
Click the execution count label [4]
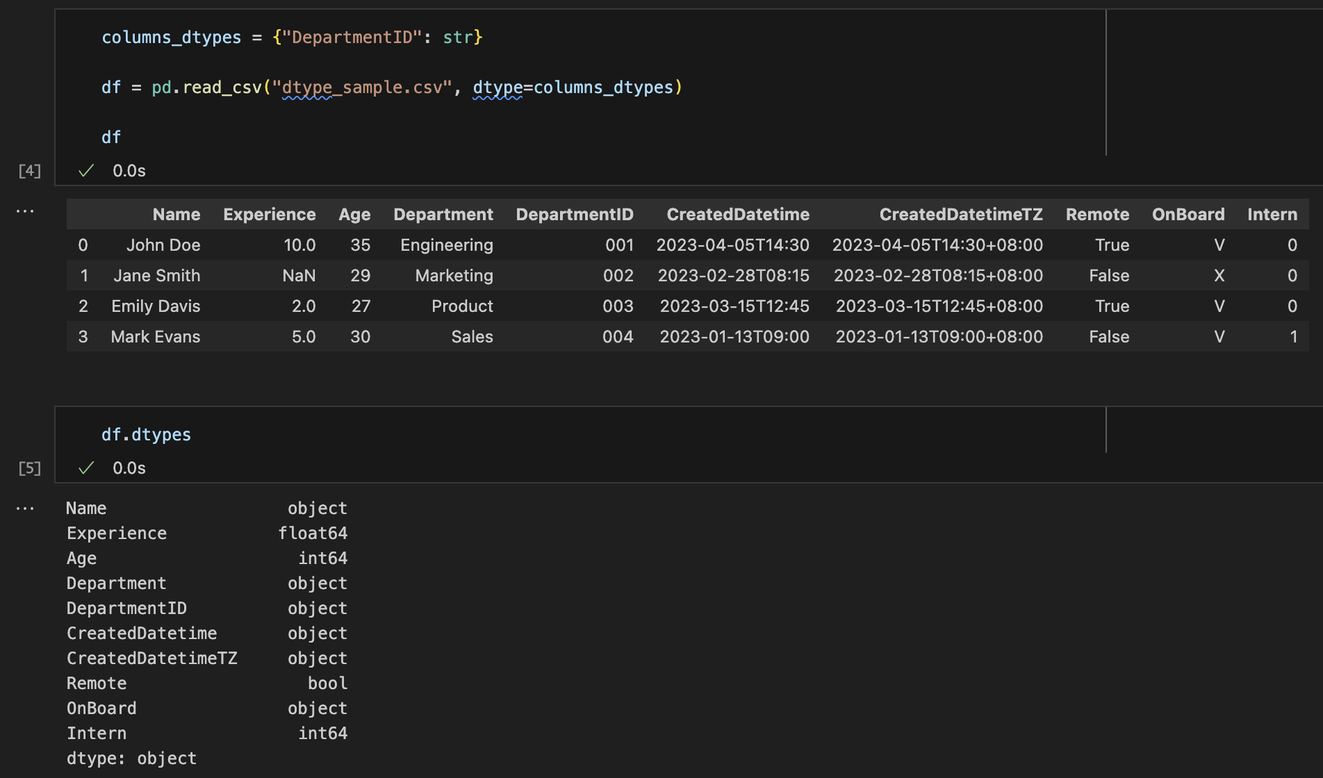(x=30, y=171)
